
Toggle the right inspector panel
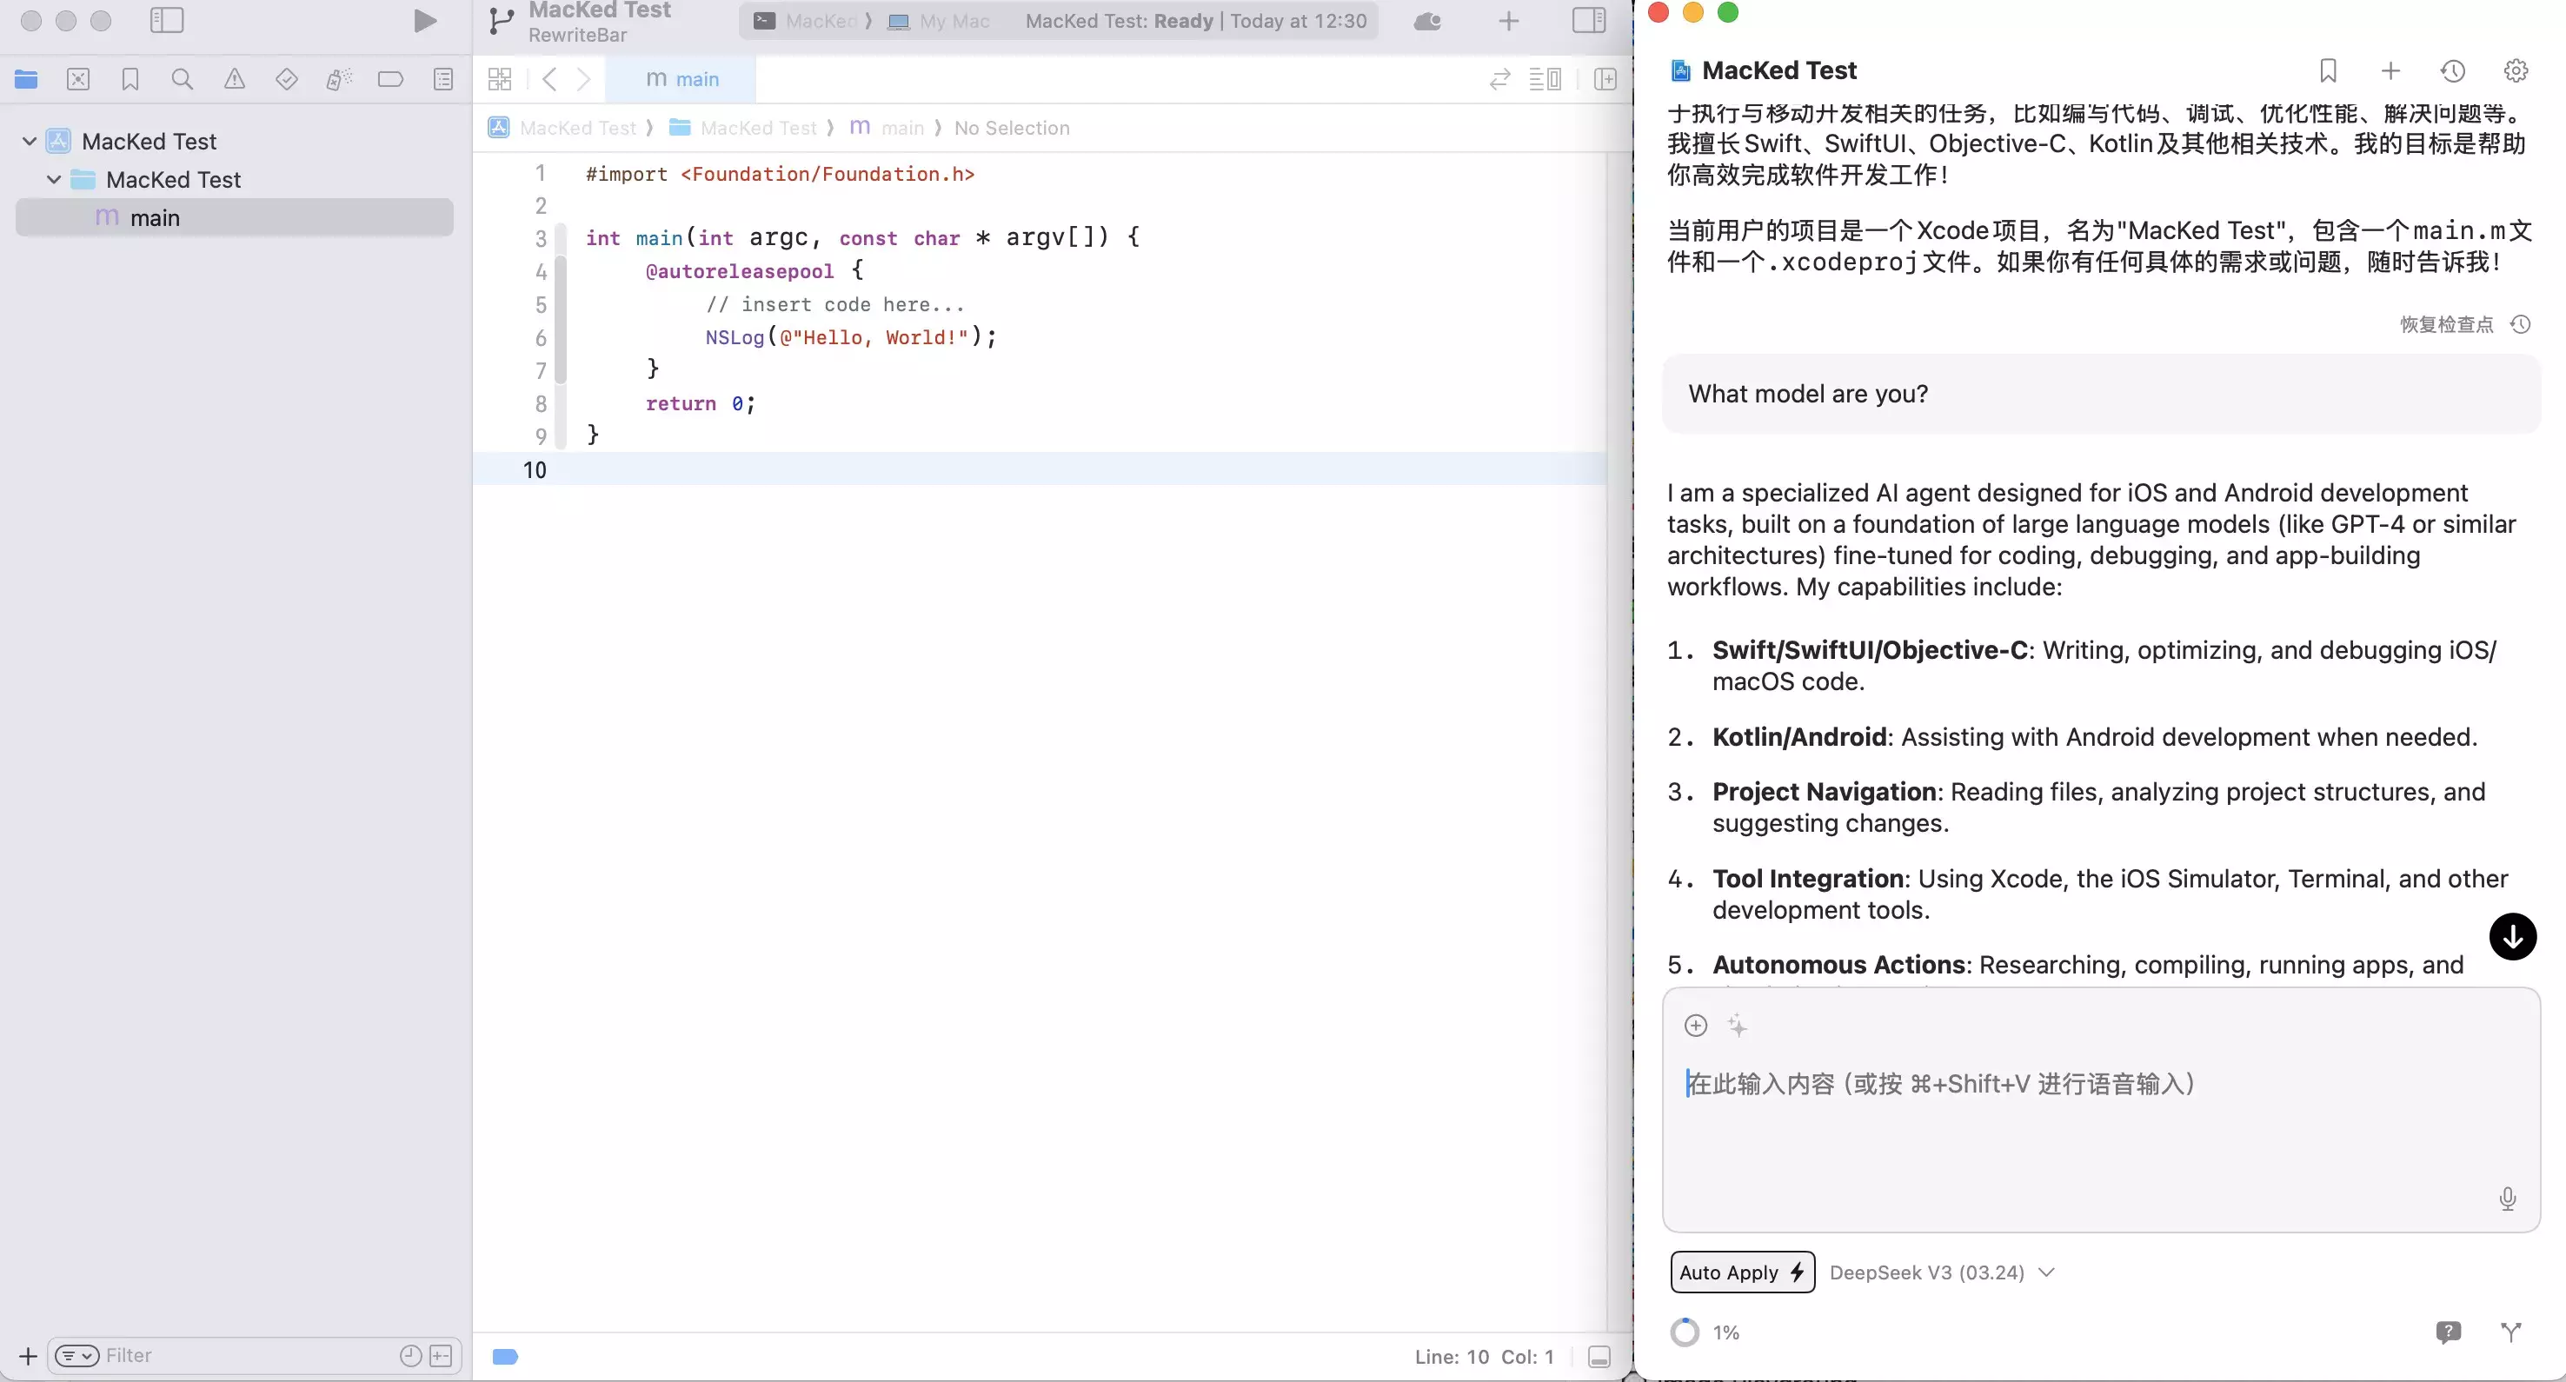pos(1588,21)
